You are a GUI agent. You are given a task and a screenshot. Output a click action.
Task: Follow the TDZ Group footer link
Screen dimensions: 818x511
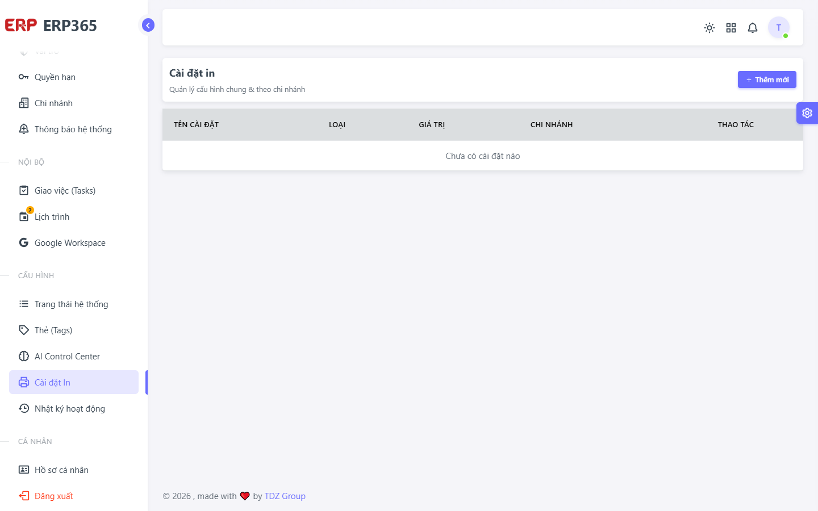click(x=285, y=496)
